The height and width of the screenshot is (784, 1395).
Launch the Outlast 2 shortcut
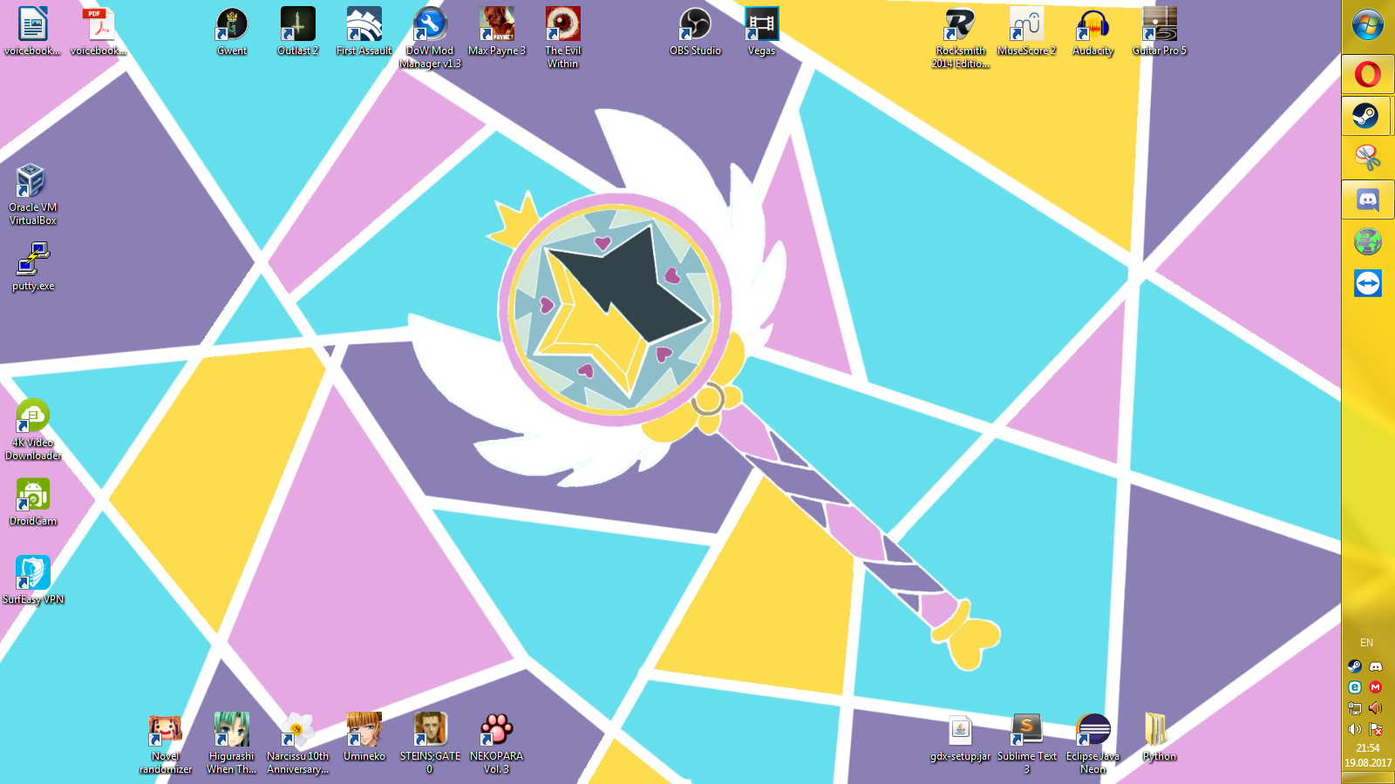(298, 31)
